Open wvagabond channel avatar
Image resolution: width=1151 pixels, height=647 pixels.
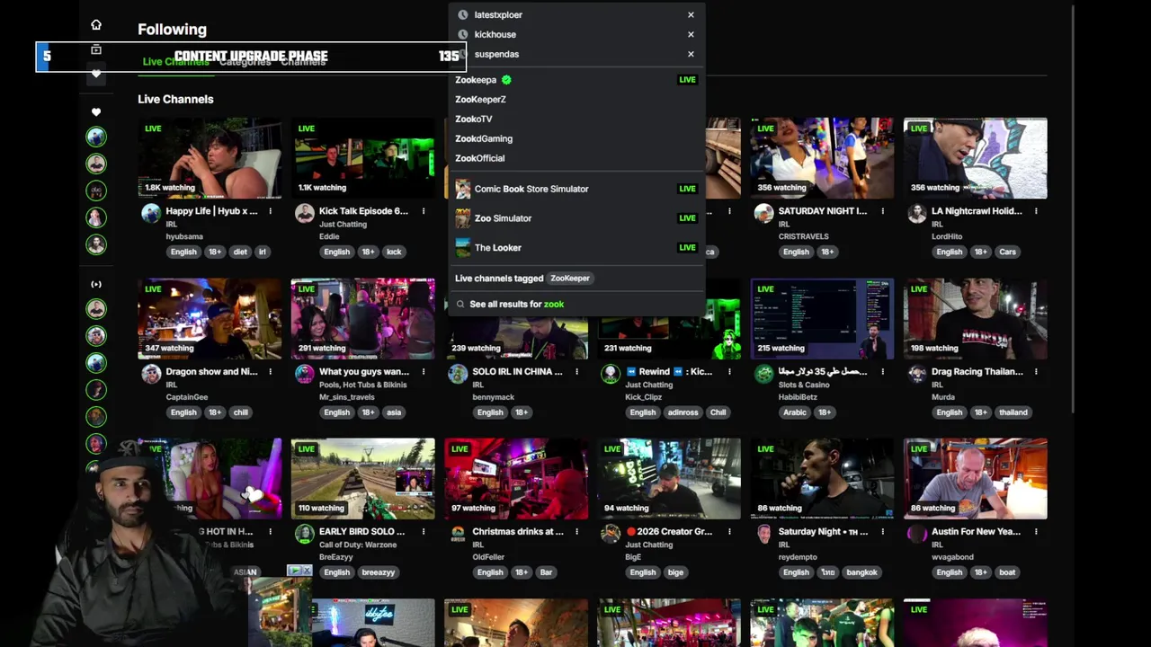917,533
